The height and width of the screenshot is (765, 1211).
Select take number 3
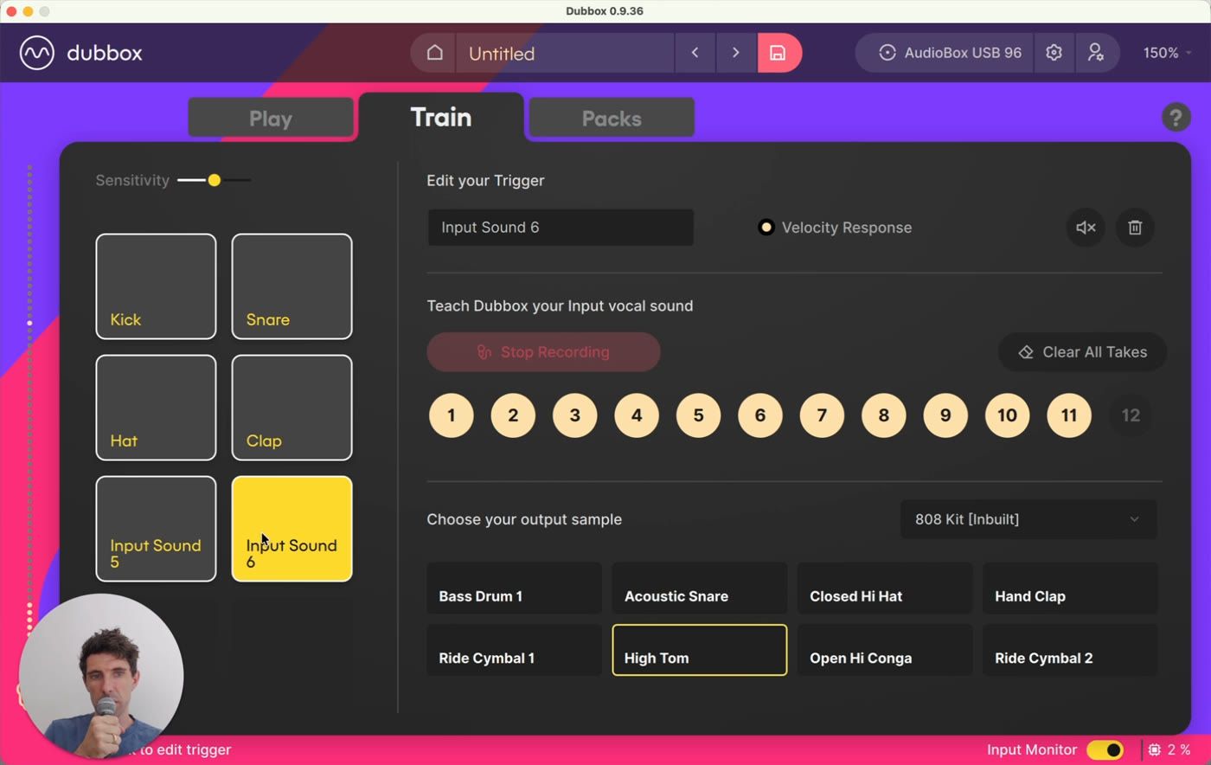click(x=575, y=415)
